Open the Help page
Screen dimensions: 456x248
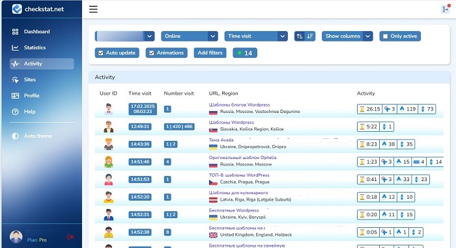pos(42,112)
